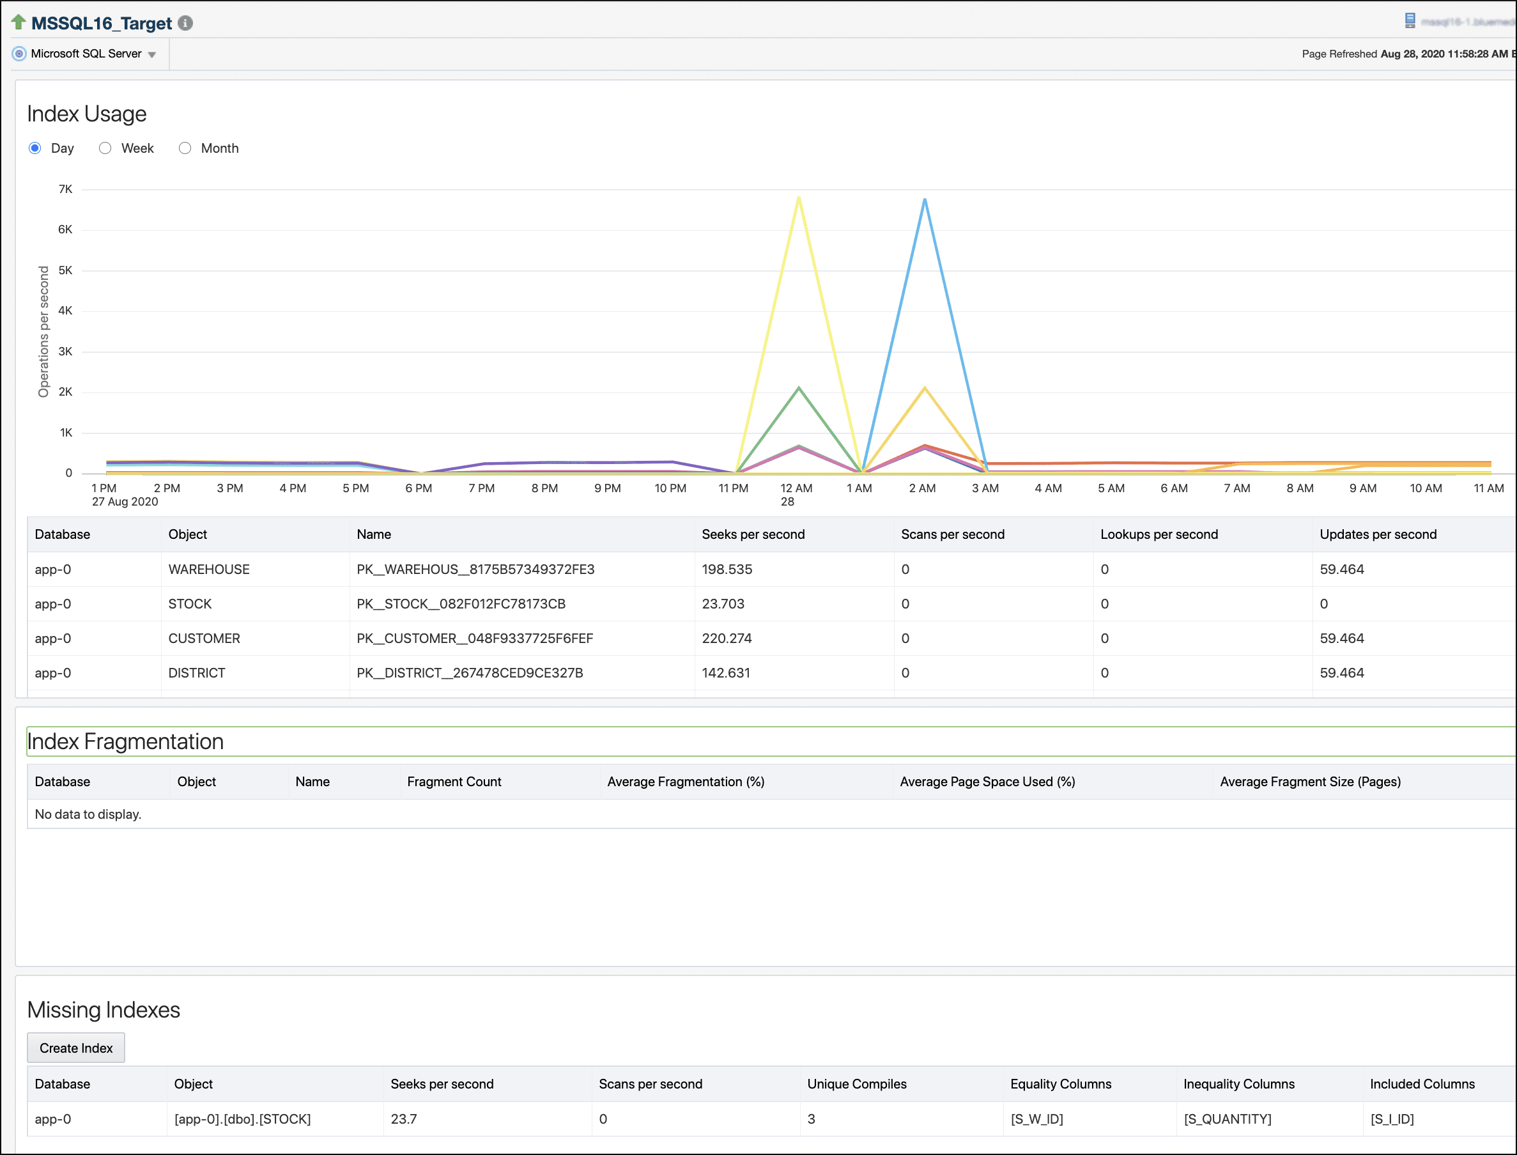Click the Index Fragmentation section heading
1517x1155 pixels.
click(x=125, y=742)
